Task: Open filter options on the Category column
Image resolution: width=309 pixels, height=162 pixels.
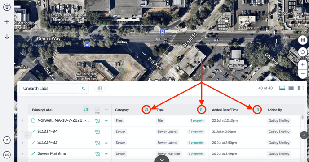Action: (146, 110)
